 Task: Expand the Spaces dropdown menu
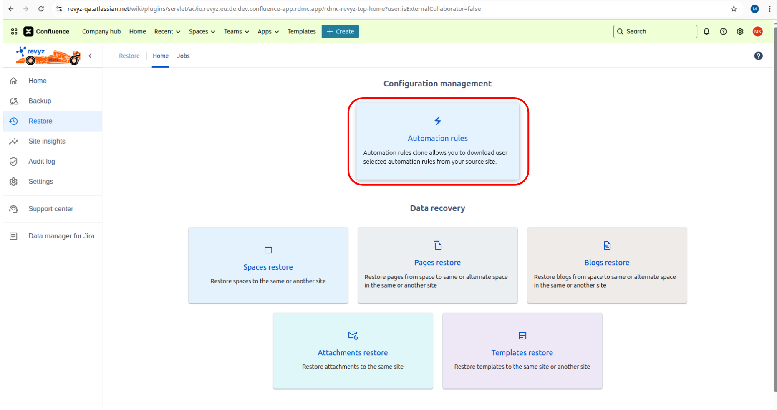tap(202, 31)
